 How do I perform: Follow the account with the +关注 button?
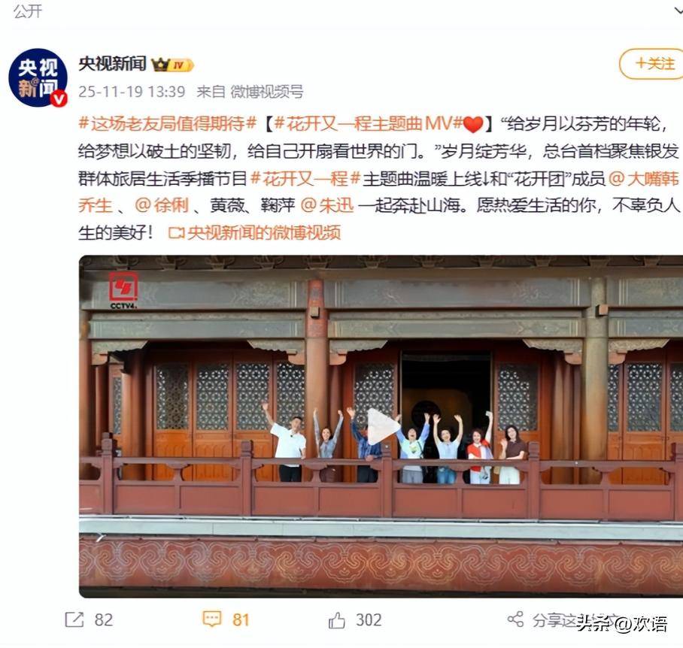[652, 64]
